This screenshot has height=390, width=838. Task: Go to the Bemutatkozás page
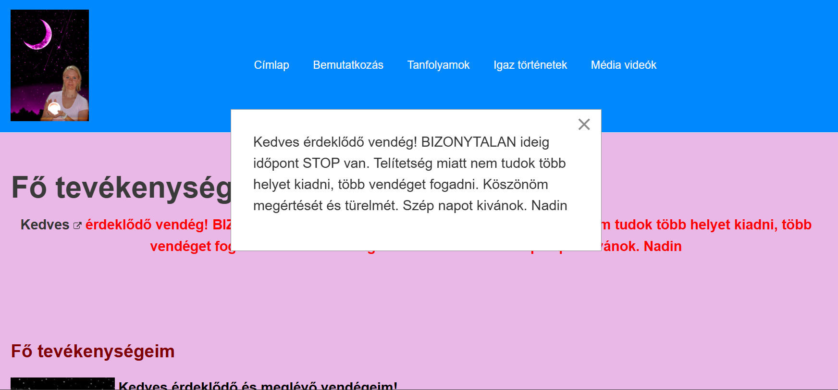348,65
